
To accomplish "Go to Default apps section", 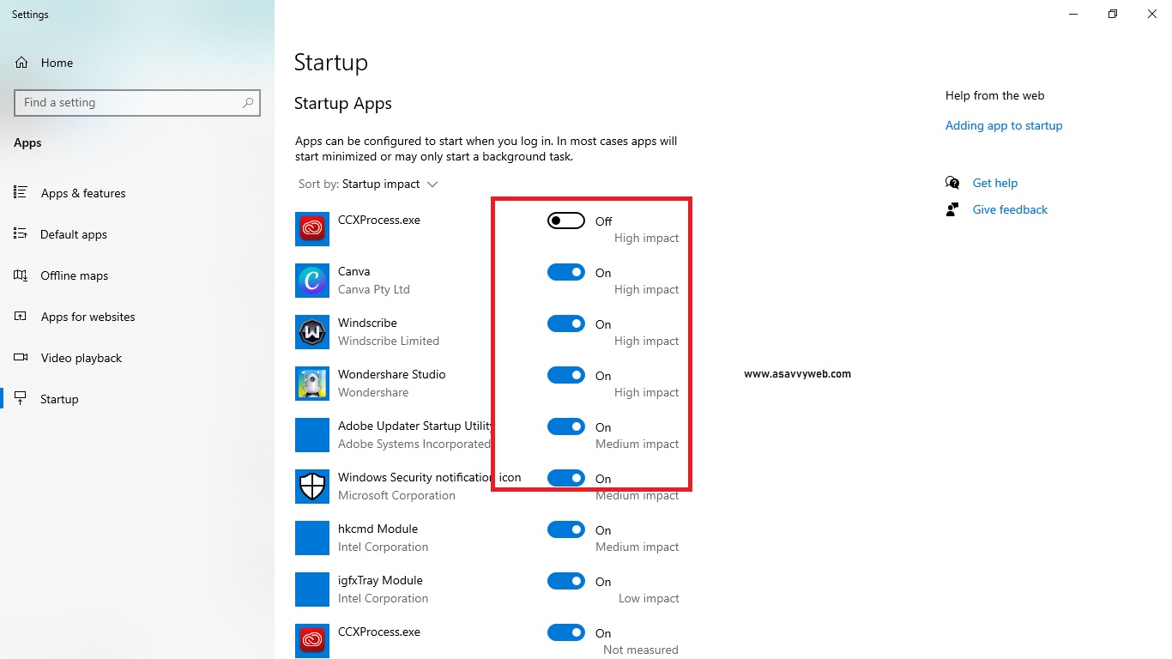I will (x=73, y=234).
